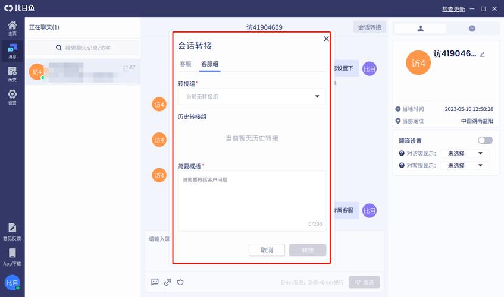Click the large 访4 avatar in profile panel
504x297 pixels.
pos(418,63)
